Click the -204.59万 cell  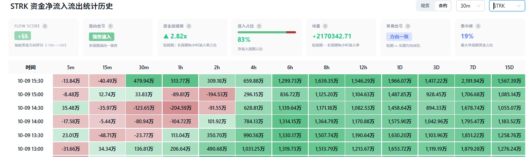(x=180, y=108)
